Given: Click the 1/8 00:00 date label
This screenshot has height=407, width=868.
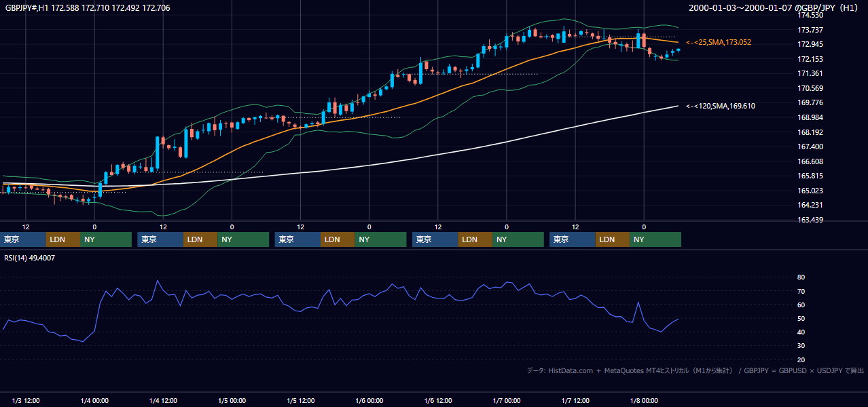Looking at the screenshot, I should [644, 401].
